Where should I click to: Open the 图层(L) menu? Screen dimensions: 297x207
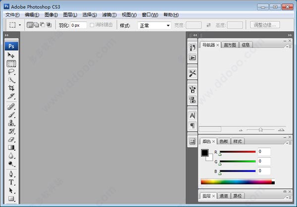click(x=70, y=15)
